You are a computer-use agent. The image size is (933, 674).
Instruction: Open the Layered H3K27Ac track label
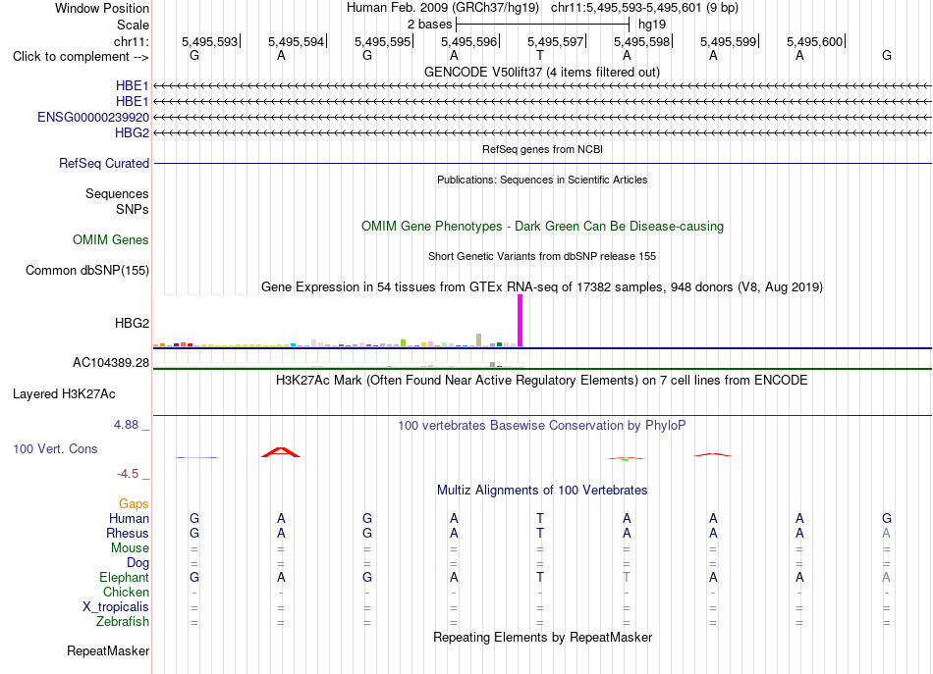[x=64, y=393]
